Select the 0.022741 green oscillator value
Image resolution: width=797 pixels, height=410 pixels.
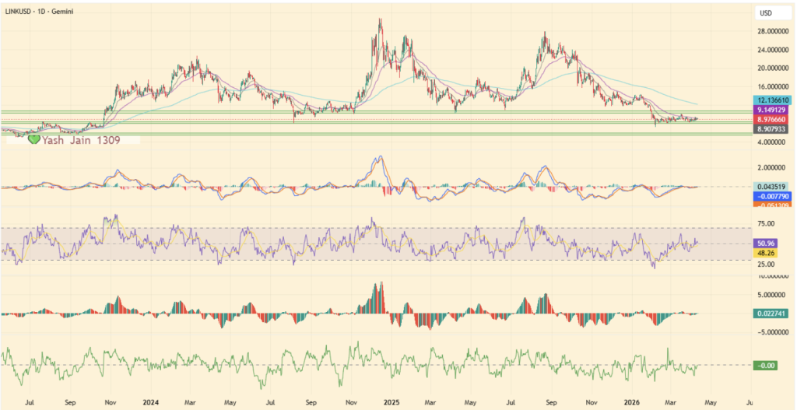tap(770, 314)
